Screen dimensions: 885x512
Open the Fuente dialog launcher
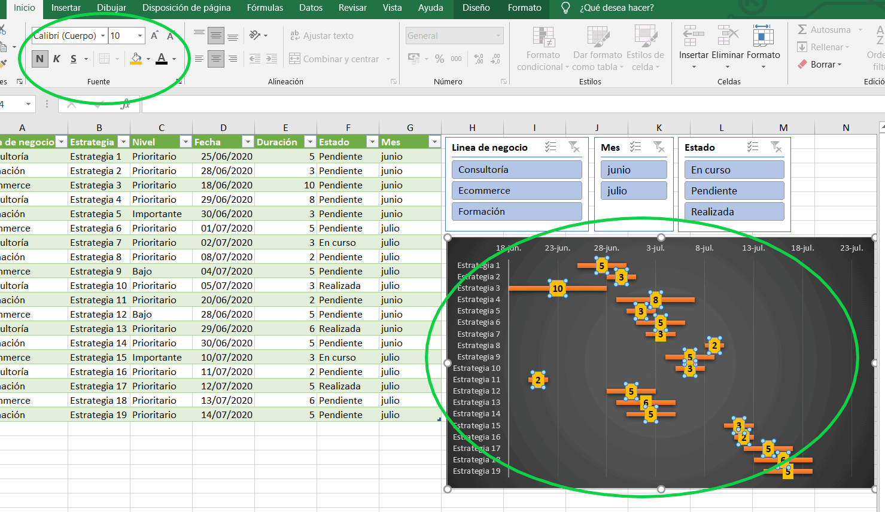click(178, 81)
